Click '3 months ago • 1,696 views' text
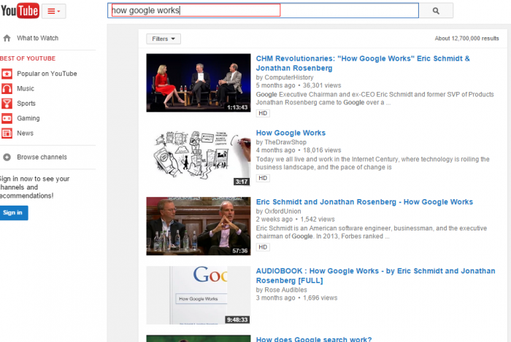 click(296, 298)
